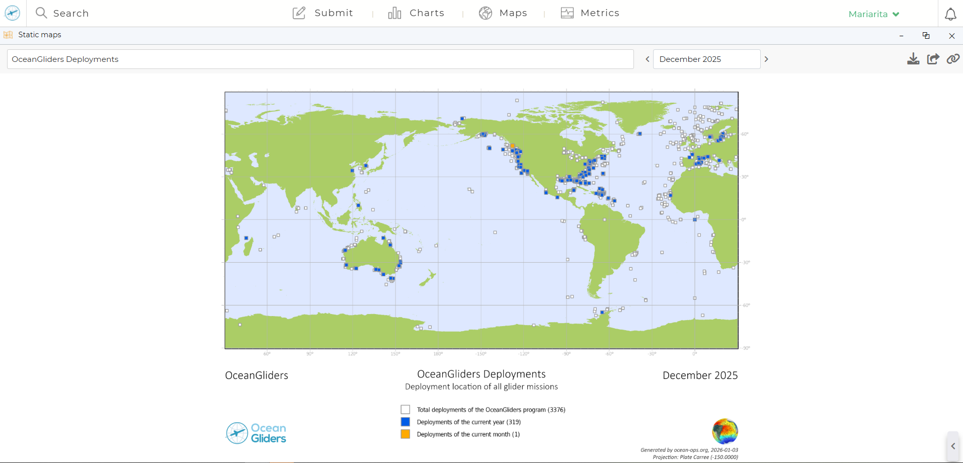Pop out the Static maps panel

click(926, 36)
